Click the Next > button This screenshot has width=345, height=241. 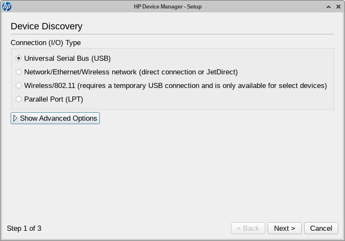(285, 228)
